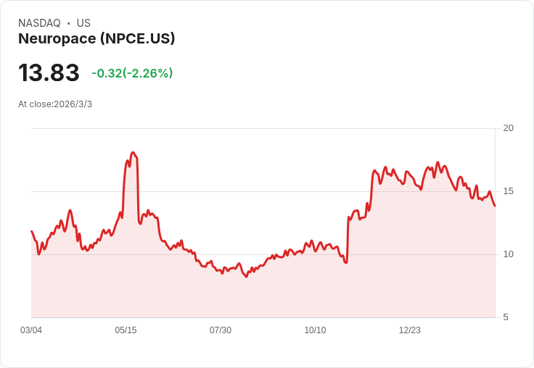Click the 10 y-axis label
Screen dimensions: 534x368
tap(508, 254)
